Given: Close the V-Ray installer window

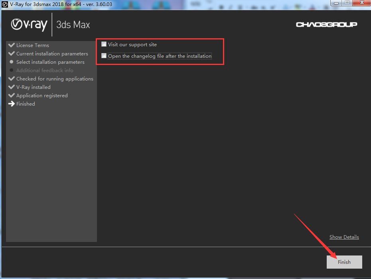Looking at the screenshot, I should [361, 3].
